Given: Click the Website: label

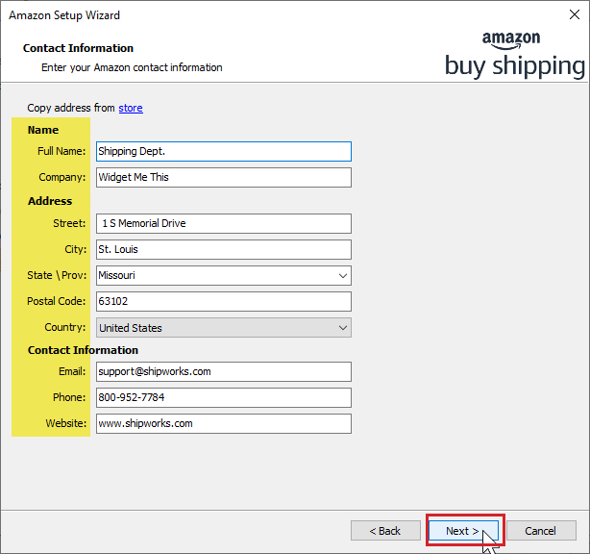Looking at the screenshot, I should pyautogui.click(x=66, y=423).
